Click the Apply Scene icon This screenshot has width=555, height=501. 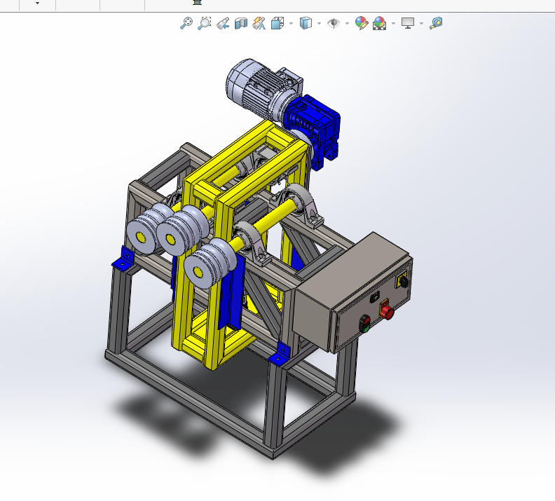380,23
